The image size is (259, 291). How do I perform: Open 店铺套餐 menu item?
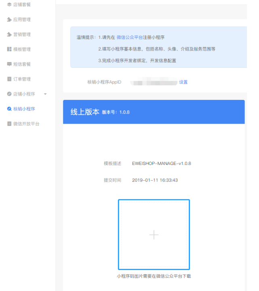pos(22,4)
